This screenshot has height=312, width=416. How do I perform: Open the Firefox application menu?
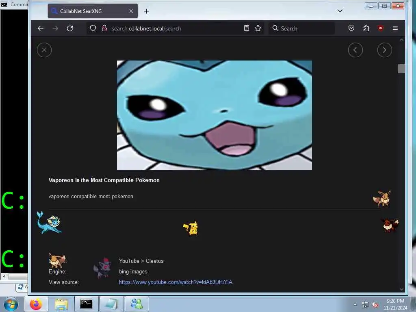(395, 28)
